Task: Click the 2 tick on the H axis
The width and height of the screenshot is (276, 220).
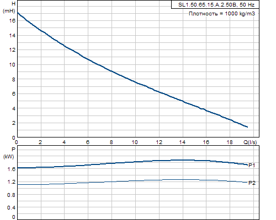Action: (x=14, y=123)
